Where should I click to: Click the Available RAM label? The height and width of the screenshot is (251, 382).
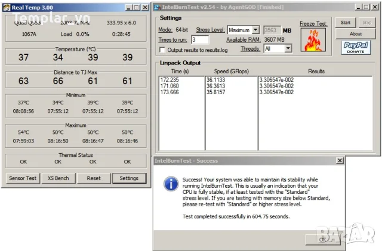[x=244, y=40]
